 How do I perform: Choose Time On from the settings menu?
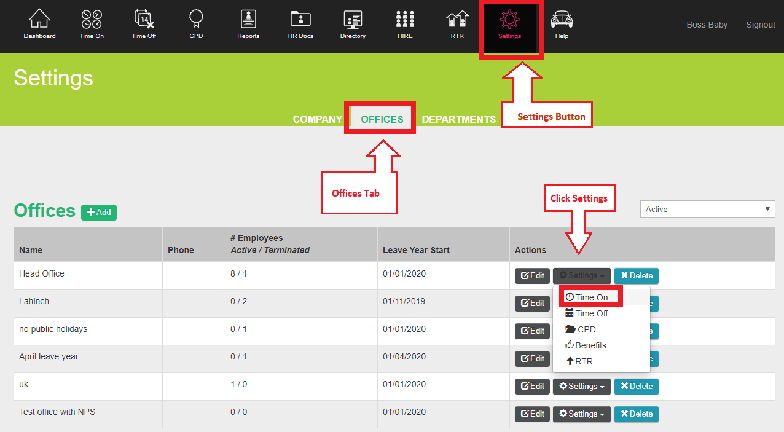point(591,297)
